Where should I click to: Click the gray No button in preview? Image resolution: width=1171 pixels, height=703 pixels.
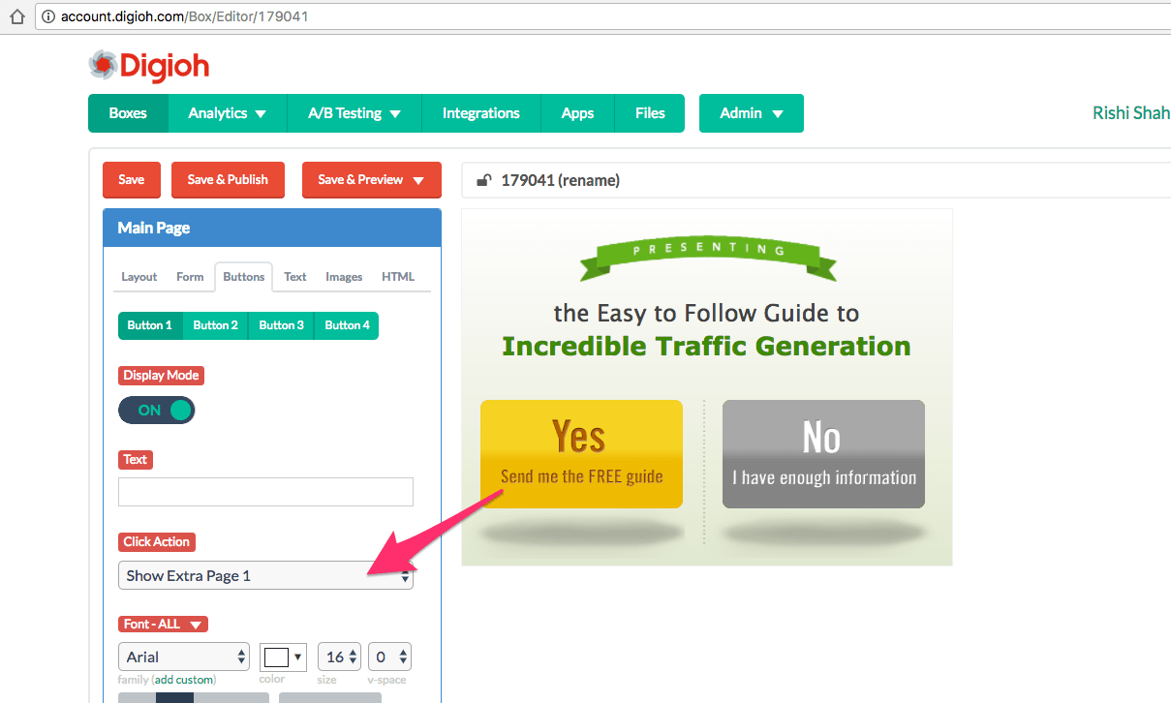point(823,454)
